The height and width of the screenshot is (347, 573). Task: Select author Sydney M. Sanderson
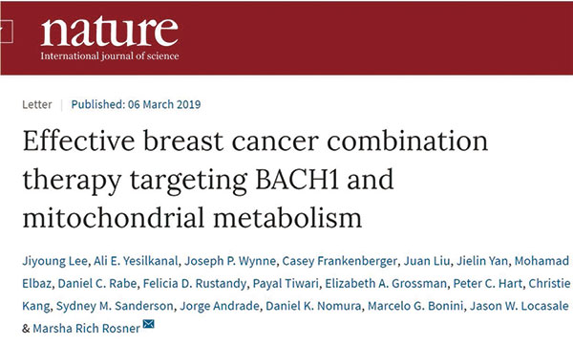(x=115, y=306)
